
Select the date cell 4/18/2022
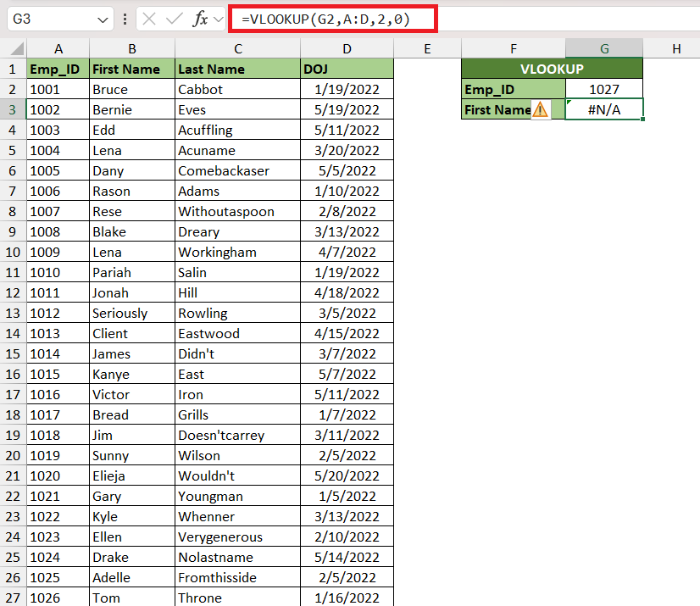coord(347,293)
